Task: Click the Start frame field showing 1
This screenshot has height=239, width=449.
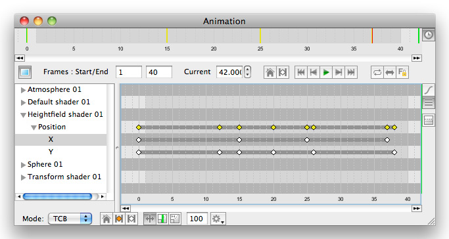Action: coord(129,72)
